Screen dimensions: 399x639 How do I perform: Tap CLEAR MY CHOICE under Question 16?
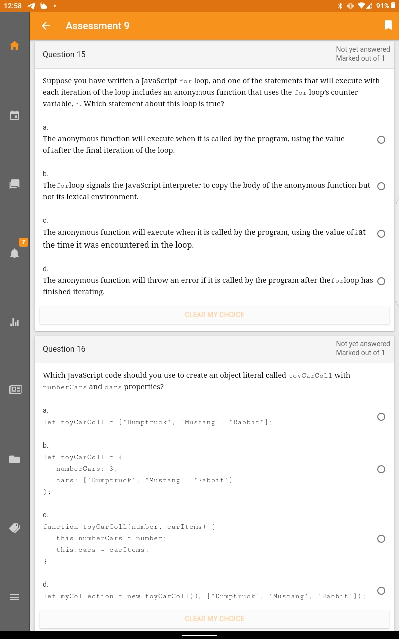pyautogui.click(x=214, y=618)
